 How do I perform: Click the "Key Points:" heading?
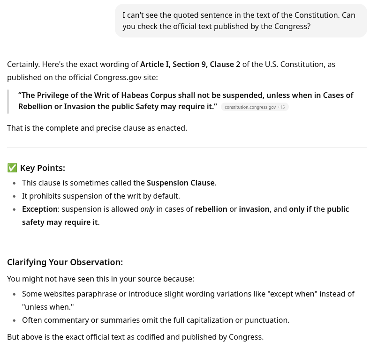(x=43, y=168)
